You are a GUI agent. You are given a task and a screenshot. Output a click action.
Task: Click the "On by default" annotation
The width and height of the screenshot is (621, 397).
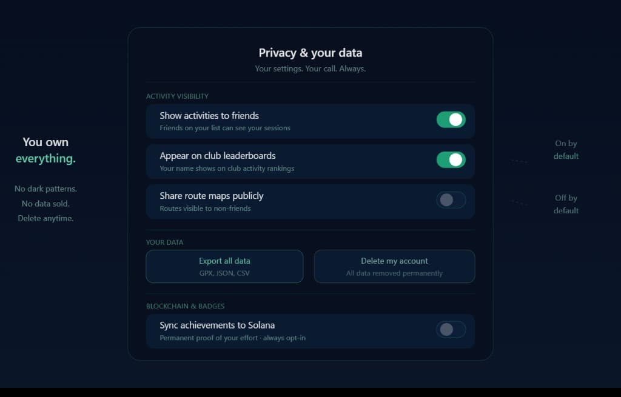coord(565,149)
